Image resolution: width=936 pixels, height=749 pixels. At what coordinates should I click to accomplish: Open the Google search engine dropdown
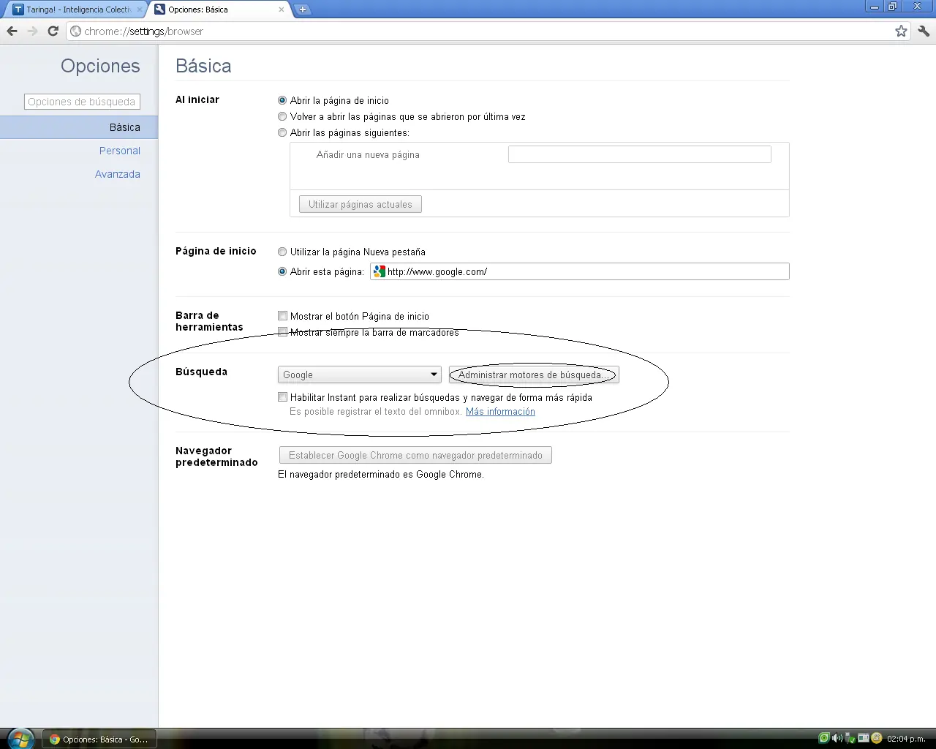pyautogui.click(x=360, y=374)
